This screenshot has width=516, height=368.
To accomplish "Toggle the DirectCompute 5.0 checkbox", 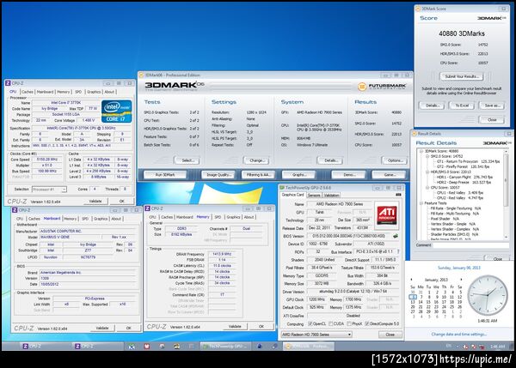I will coord(367,323).
